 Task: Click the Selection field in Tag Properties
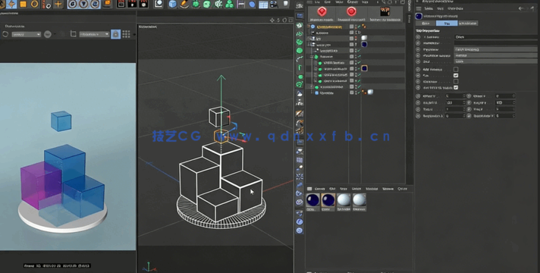coord(495,43)
